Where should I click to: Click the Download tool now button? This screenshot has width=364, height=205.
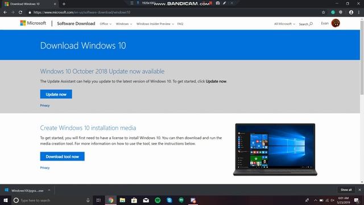[62, 157]
